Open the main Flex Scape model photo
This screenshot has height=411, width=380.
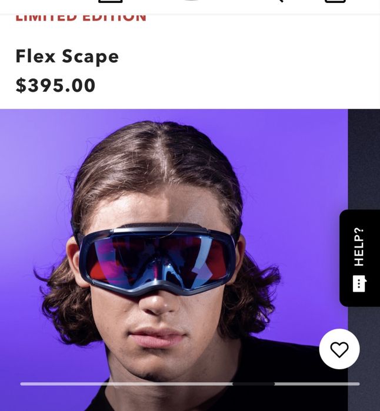click(174, 260)
